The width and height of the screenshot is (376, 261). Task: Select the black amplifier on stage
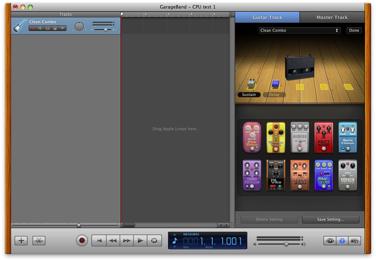pos(300,67)
